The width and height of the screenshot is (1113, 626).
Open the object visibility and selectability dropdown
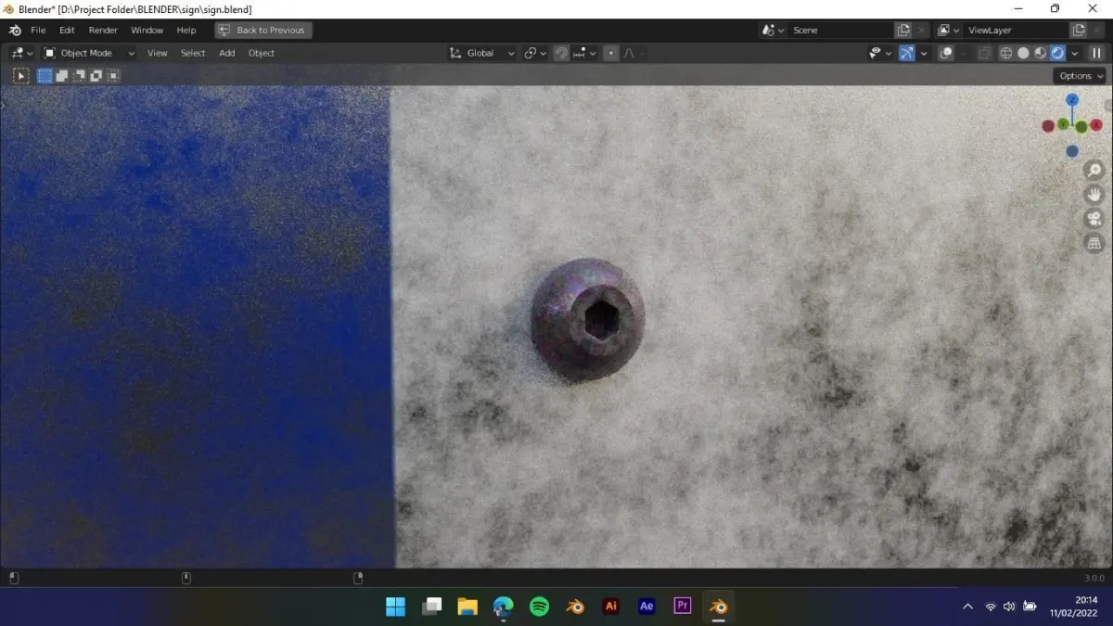[879, 53]
